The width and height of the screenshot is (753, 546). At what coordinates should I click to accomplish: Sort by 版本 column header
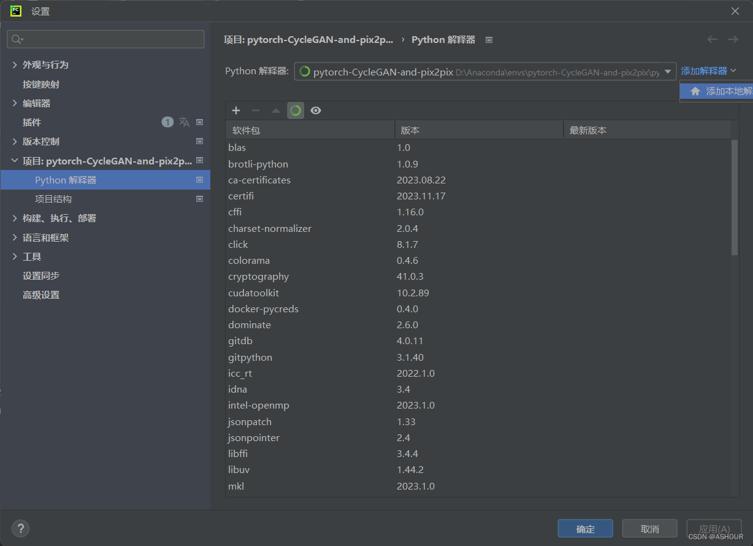479,130
